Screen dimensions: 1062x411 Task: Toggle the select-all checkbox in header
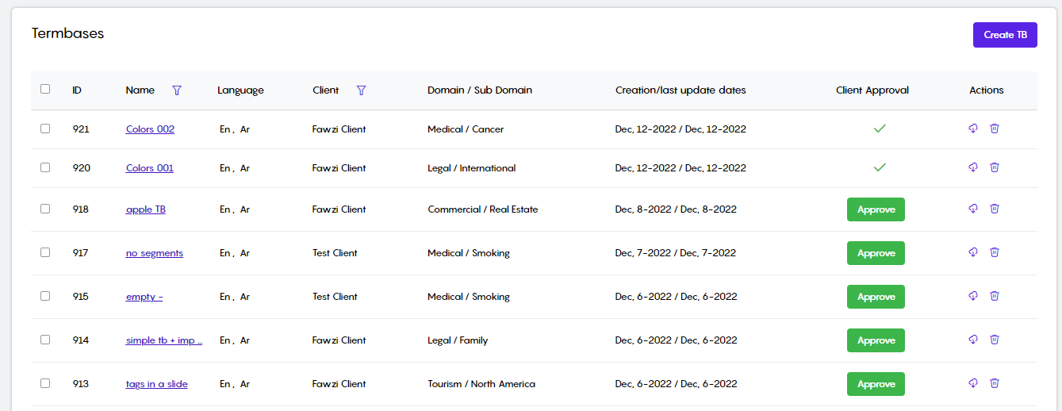pos(45,89)
